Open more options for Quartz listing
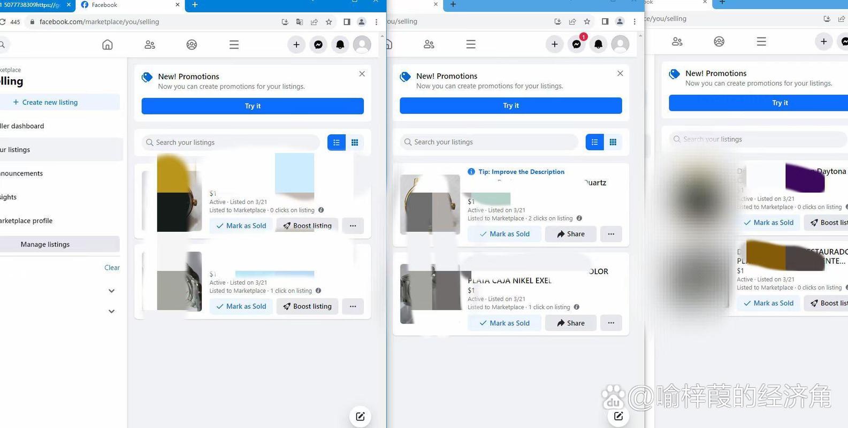 click(611, 234)
